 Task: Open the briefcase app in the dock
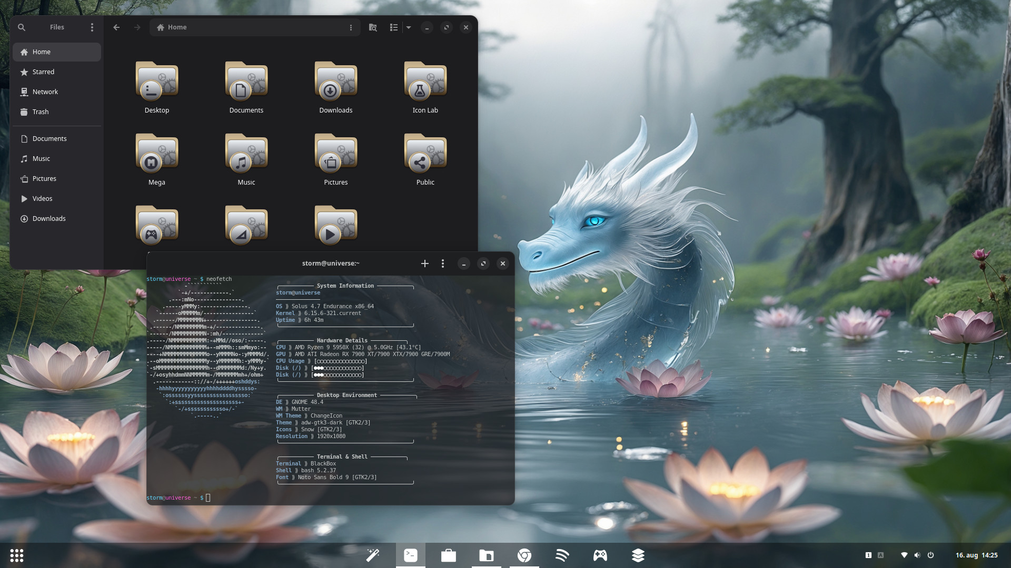point(449,555)
